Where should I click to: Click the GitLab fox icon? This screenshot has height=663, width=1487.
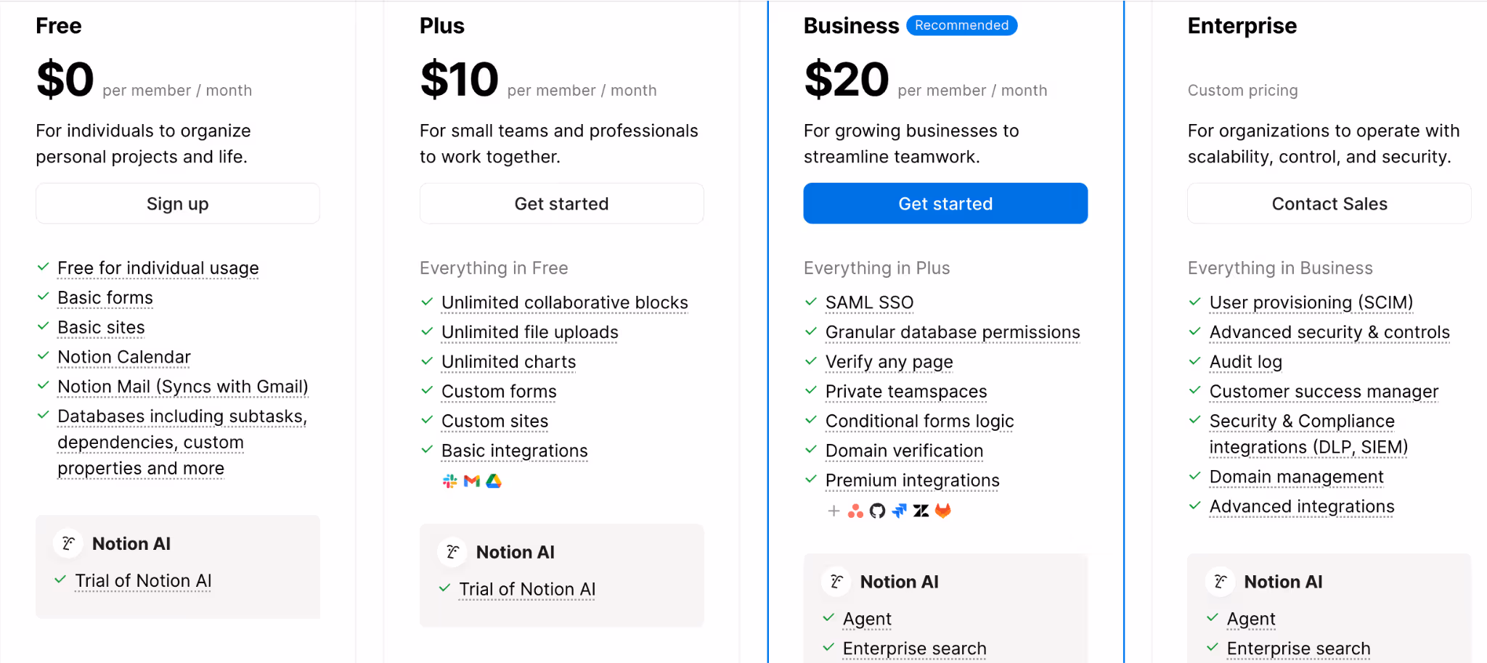click(943, 511)
